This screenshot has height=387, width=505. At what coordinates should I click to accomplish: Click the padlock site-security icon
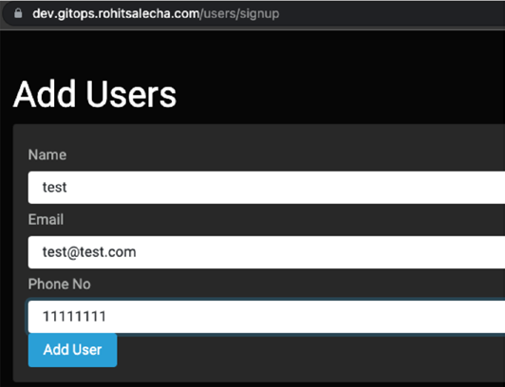tap(18, 13)
